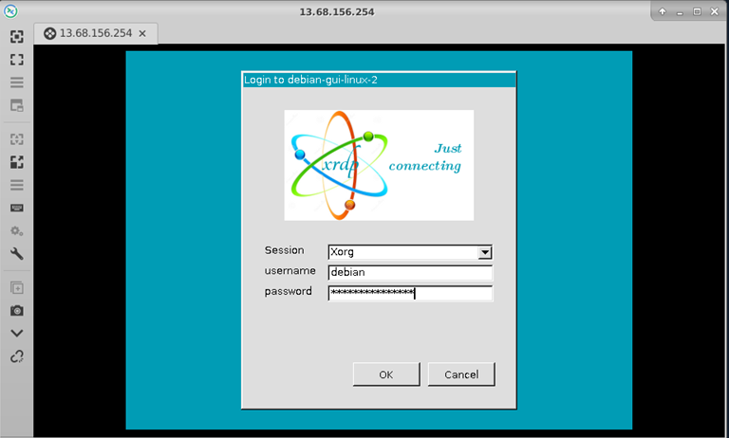Close the Remmina window
729x438 pixels.
pyautogui.click(x=715, y=11)
